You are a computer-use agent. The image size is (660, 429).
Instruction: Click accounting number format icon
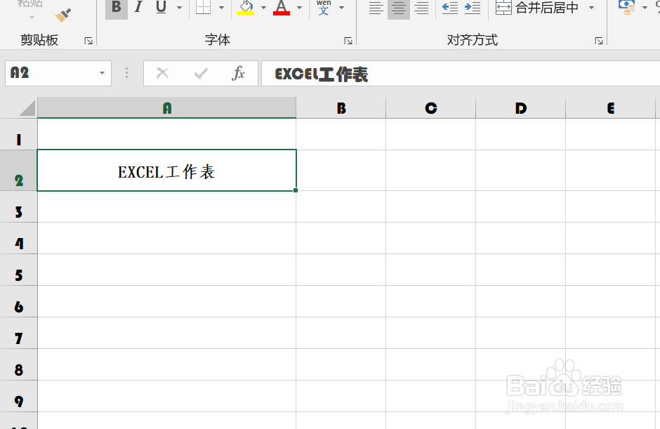627,8
